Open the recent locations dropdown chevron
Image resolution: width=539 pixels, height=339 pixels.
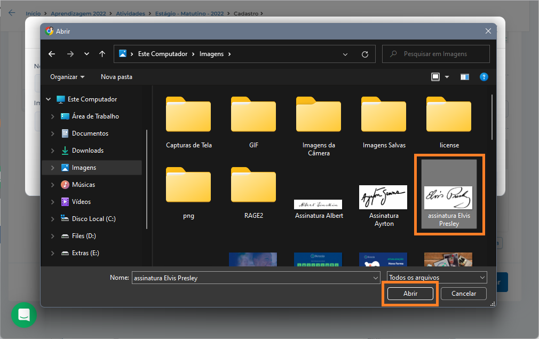86,54
